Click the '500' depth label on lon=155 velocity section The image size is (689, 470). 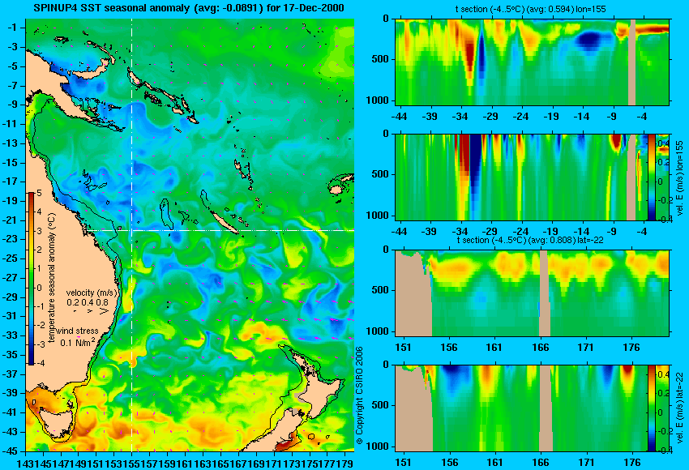point(380,174)
